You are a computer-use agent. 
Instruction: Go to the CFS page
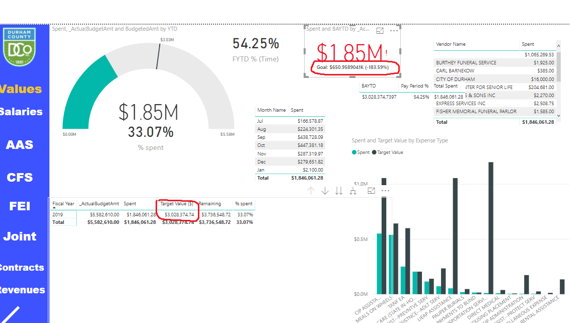coord(20,177)
